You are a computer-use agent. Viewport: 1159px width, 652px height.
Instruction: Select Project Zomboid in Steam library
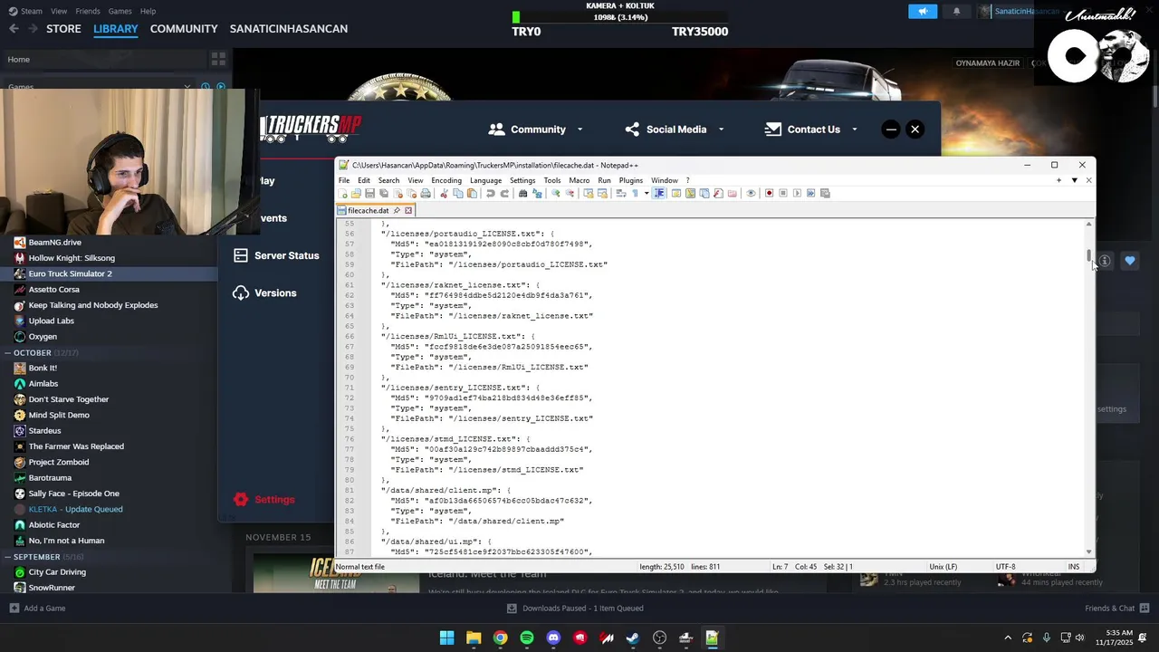coord(59,462)
